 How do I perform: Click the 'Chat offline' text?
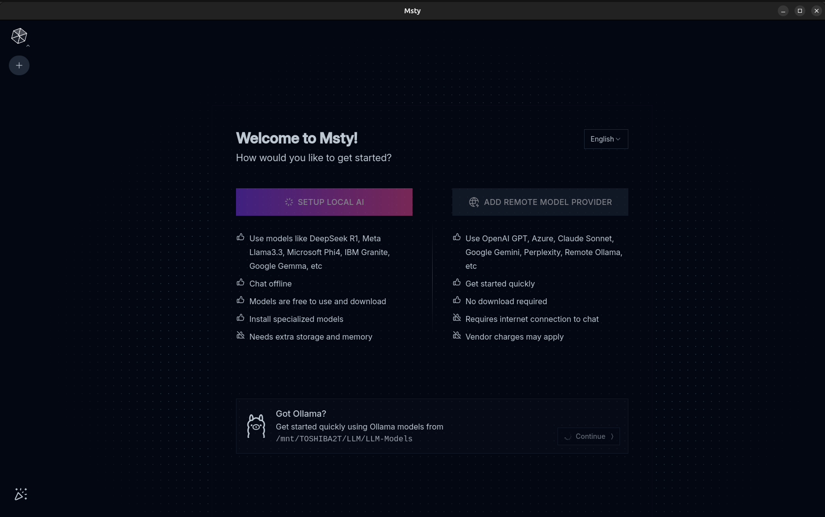point(270,284)
